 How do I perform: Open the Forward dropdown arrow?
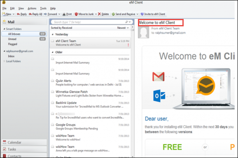coord(59,14)
